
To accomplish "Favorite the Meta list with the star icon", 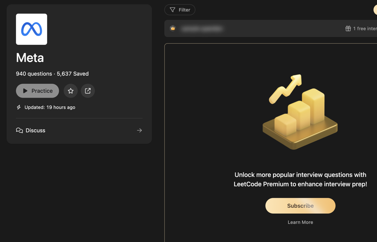I will tap(70, 91).
